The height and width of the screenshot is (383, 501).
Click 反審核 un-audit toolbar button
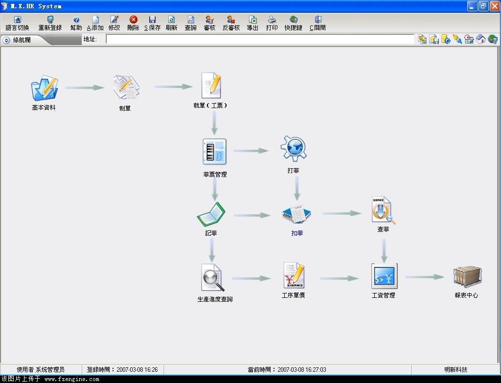(231, 23)
